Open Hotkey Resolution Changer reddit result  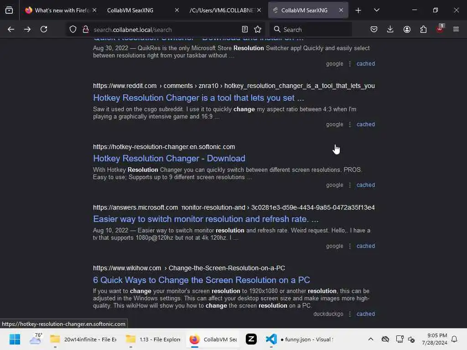click(198, 98)
